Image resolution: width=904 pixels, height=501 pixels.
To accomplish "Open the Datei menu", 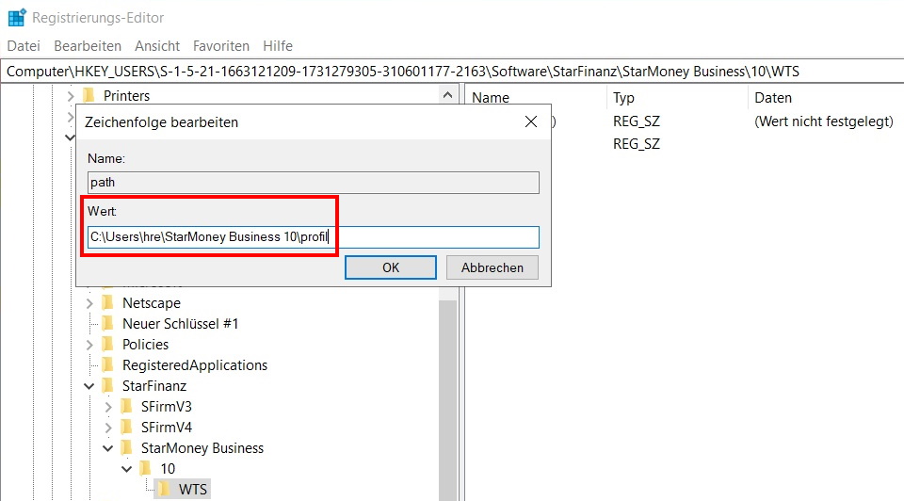I will click(24, 46).
